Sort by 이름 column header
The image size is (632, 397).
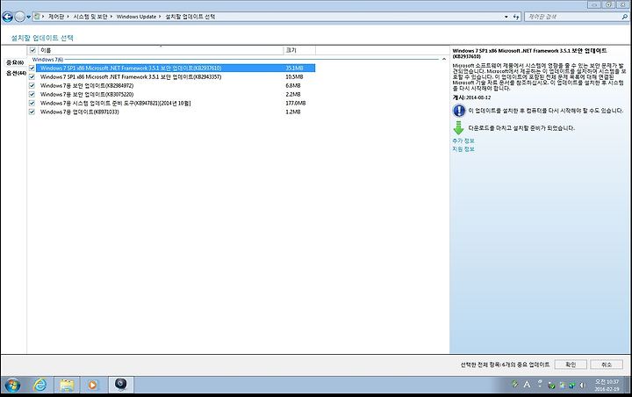point(161,50)
